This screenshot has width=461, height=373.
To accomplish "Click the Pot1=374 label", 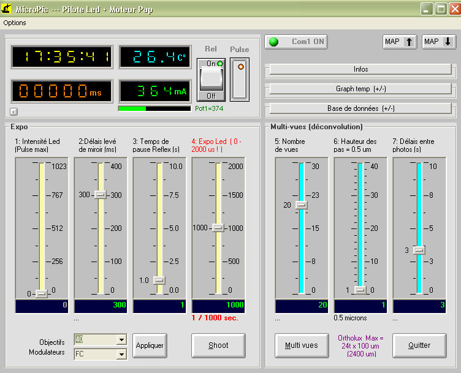I will pos(209,108).
